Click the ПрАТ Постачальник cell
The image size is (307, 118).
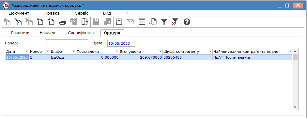click(253, 57)
